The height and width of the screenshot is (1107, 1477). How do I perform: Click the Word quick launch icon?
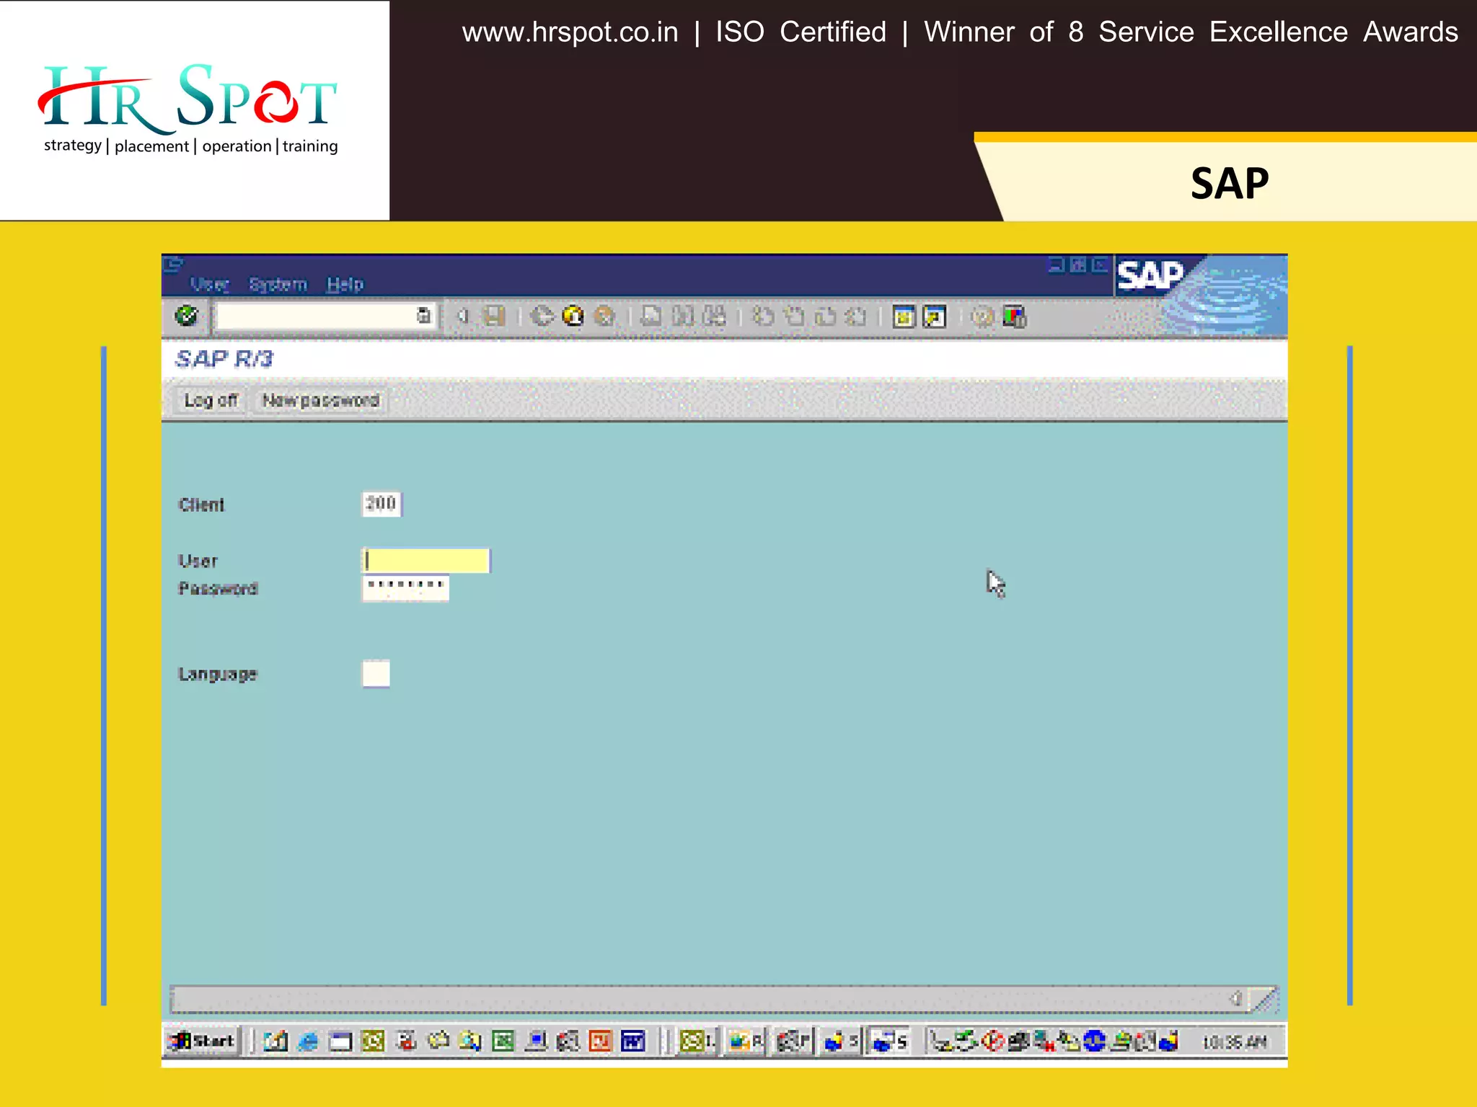[632, 1041]
